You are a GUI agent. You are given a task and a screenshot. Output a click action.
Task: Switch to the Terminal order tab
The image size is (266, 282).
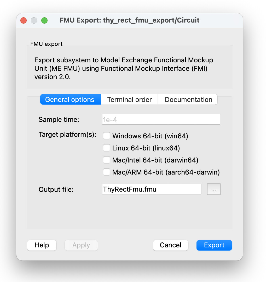(129, 100)
